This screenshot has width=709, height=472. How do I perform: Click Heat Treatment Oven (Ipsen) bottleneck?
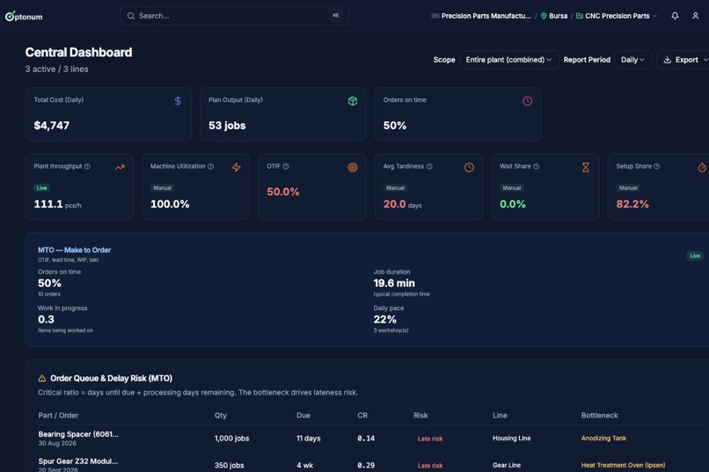[623, 465]
